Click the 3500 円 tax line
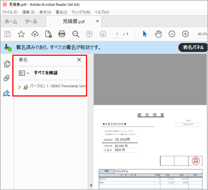The image size is (208, 190). 120,150
